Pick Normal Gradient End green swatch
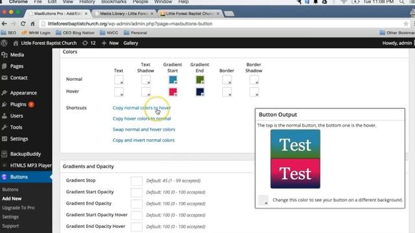Image resolution: width=415 pixels, height=233 pixels. click(200, 80)
